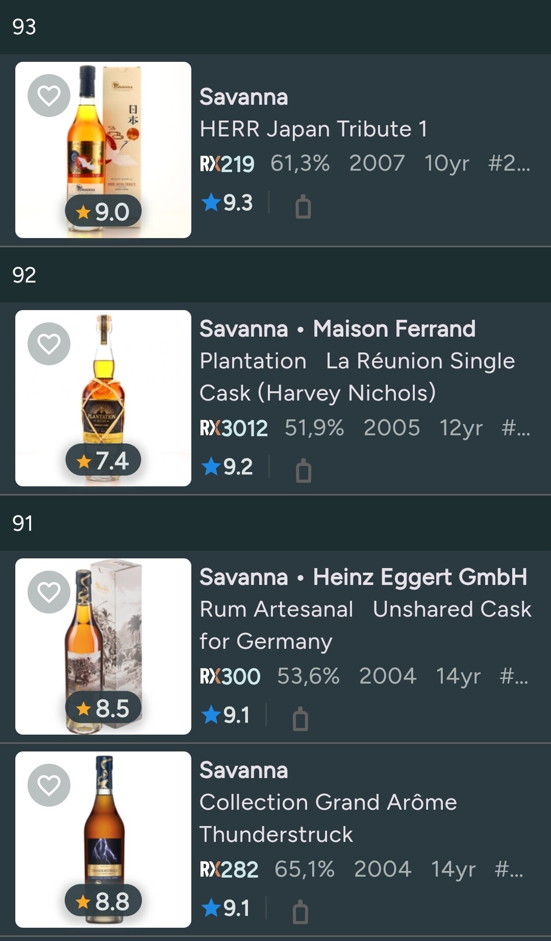Image resolution: width=551 pixels, height=941 pixels.
Task: Click the 9.0 orange rating badge
Action: [103, 211]
